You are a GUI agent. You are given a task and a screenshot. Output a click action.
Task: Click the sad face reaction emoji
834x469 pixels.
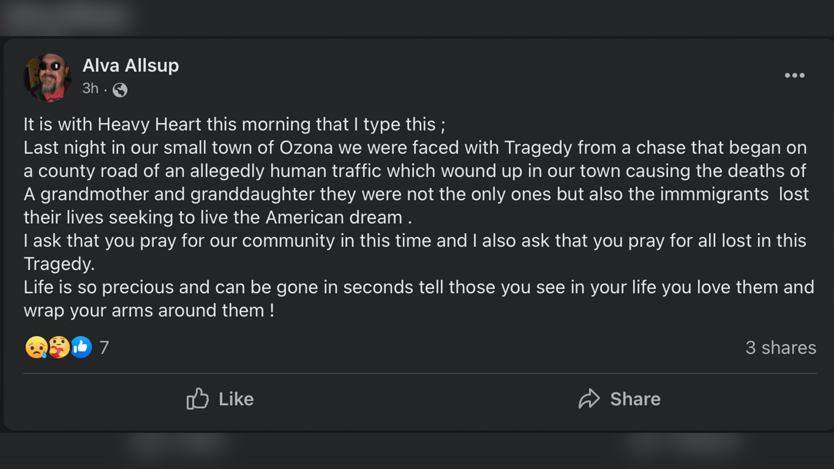pos(36,347)
